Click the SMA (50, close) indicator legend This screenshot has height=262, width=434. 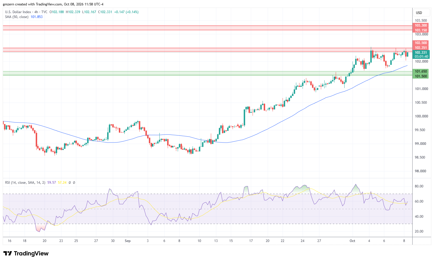point(17,17)
